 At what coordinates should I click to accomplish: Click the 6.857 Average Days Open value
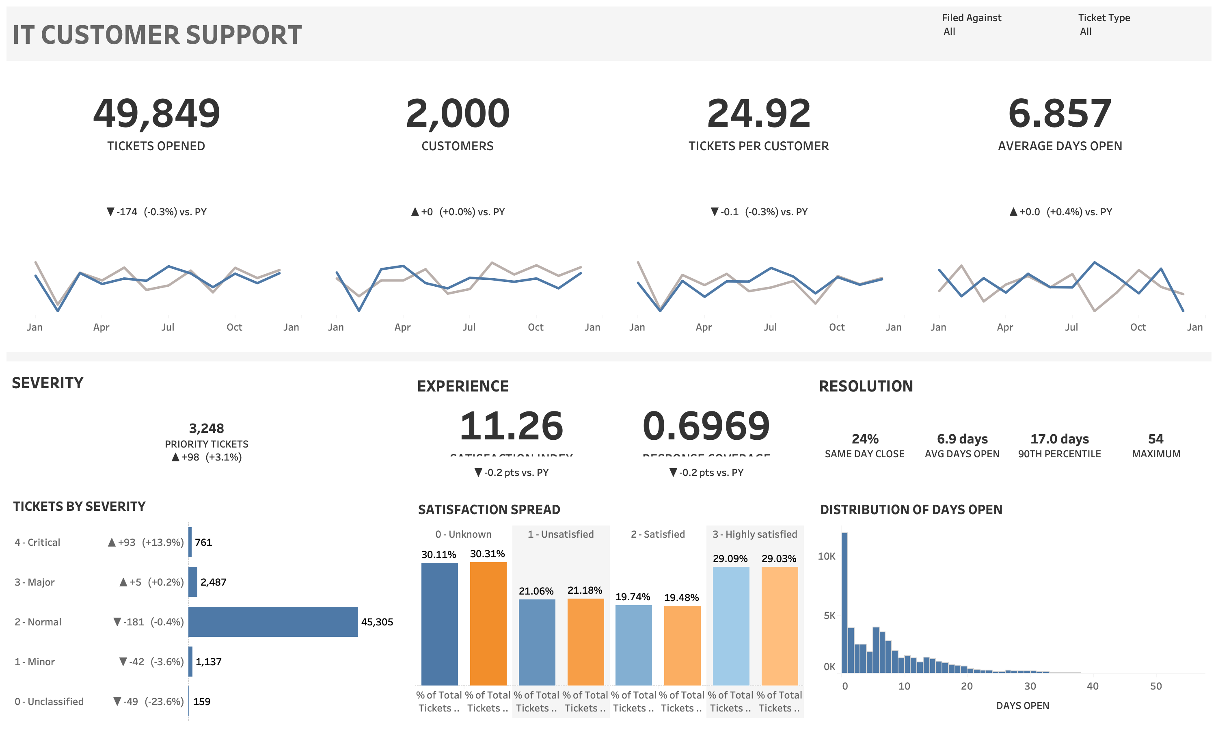click(x=1060, y=113)
